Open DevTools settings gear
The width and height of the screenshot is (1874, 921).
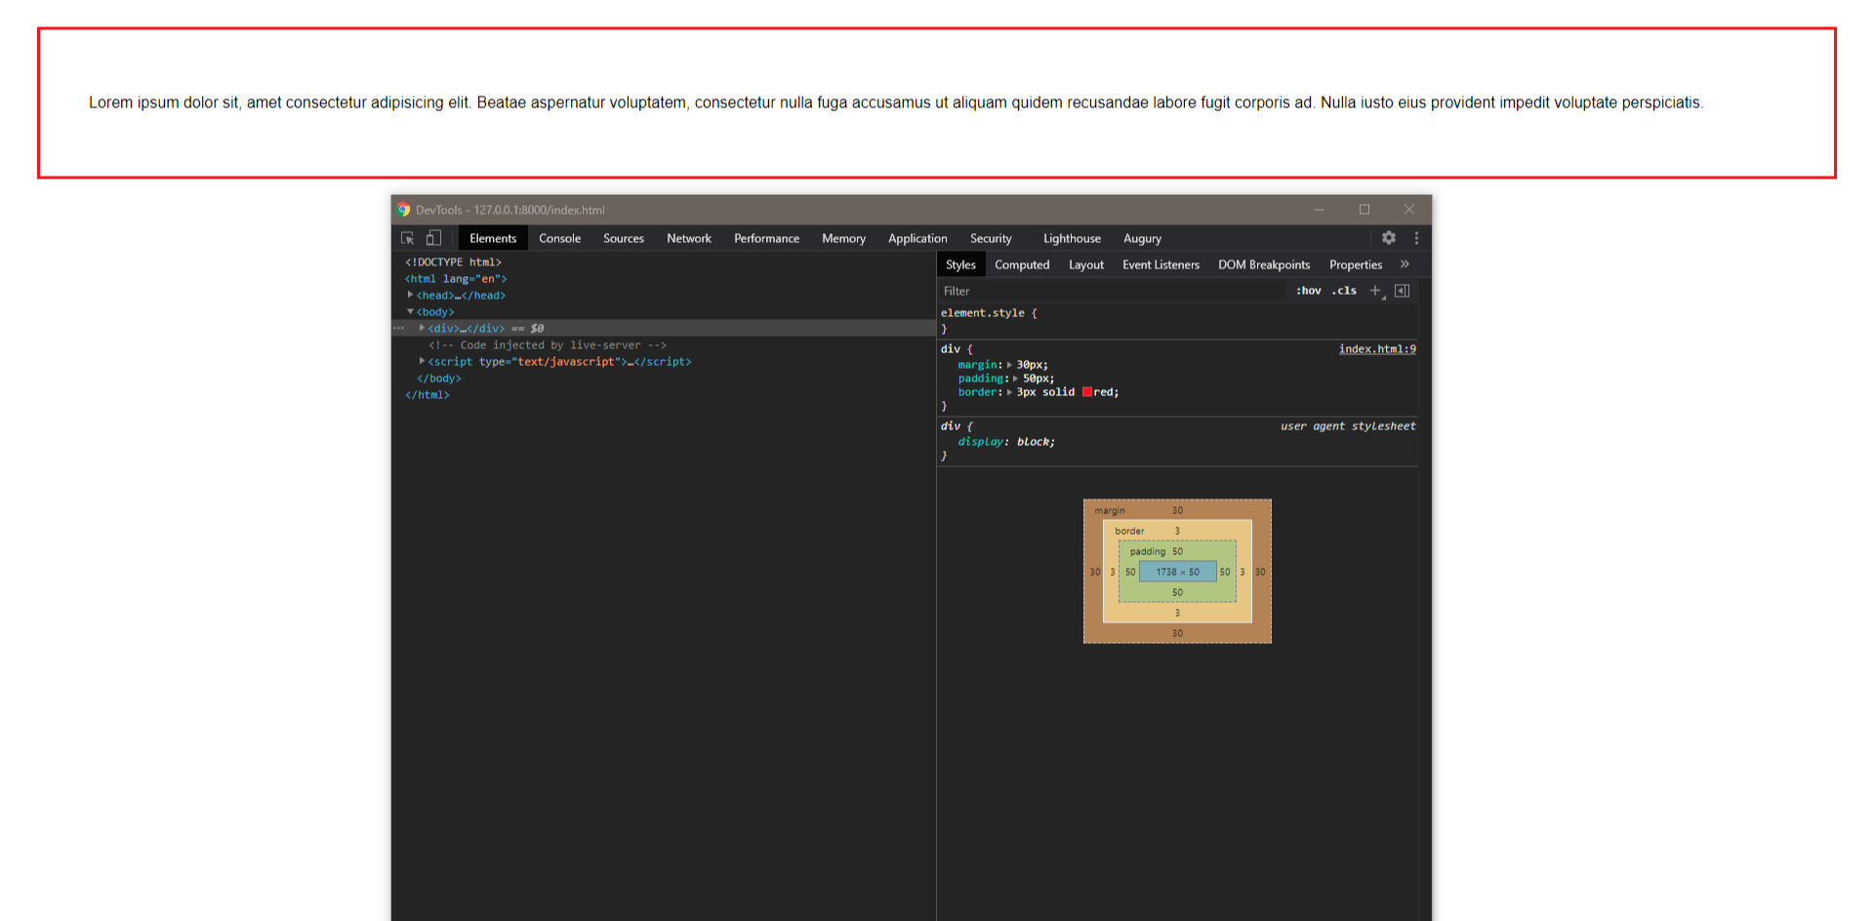coord(1388,238)
